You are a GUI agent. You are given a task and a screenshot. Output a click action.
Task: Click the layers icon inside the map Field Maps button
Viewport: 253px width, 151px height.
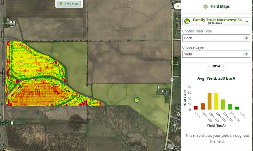61,4
